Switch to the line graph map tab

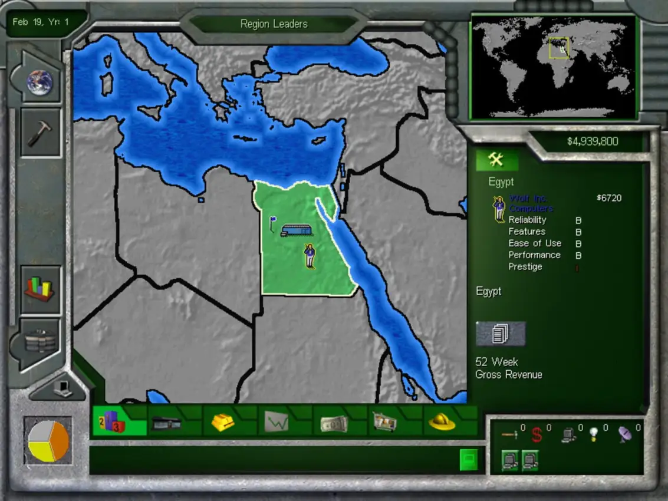[277, 421]
